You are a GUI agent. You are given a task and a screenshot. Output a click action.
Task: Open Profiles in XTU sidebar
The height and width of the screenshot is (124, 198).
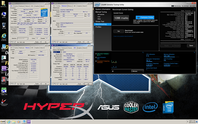point(98,27)
